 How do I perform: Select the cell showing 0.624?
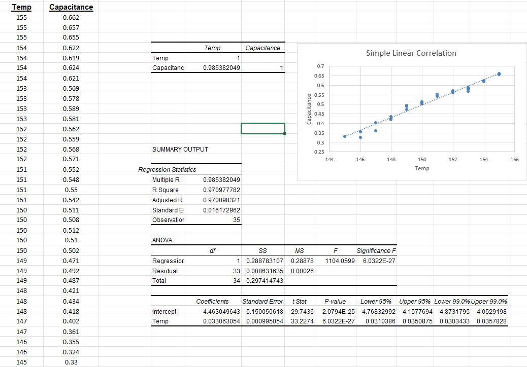(71, 68)
